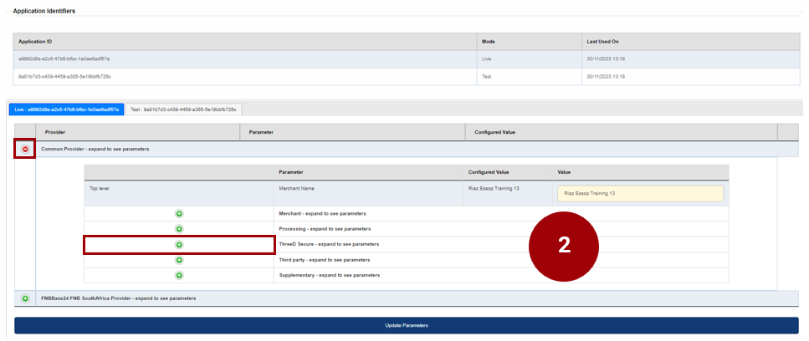The width and height of the screenshot is (809, 341).
Task: Click the Live mode cell
Action: (x=530, y=59)
